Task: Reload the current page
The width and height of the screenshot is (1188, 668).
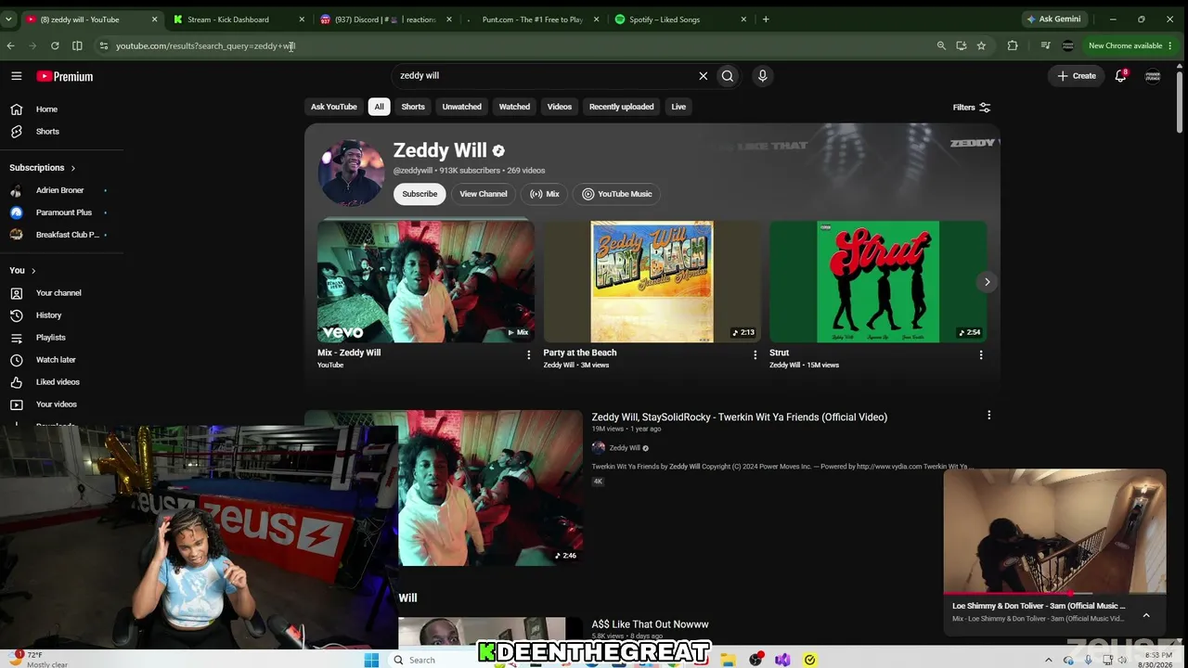Action: point(55,45)
